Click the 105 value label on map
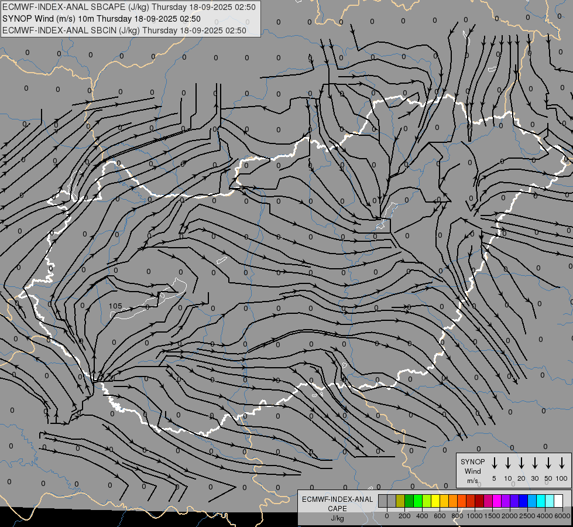The height and width of the screenshot is (527, 573). click(115, 306)
